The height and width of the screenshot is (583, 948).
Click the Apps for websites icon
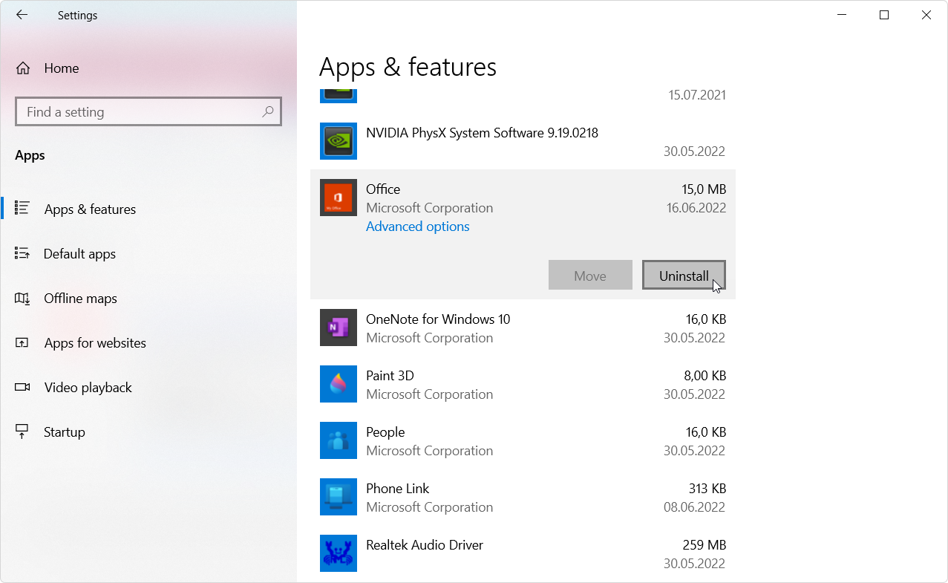click(22, 342)
